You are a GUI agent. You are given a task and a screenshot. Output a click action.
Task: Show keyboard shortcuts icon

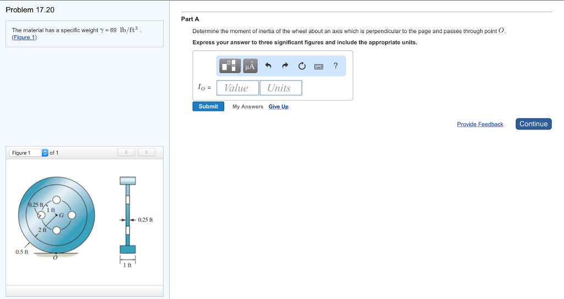click(318, 66)
